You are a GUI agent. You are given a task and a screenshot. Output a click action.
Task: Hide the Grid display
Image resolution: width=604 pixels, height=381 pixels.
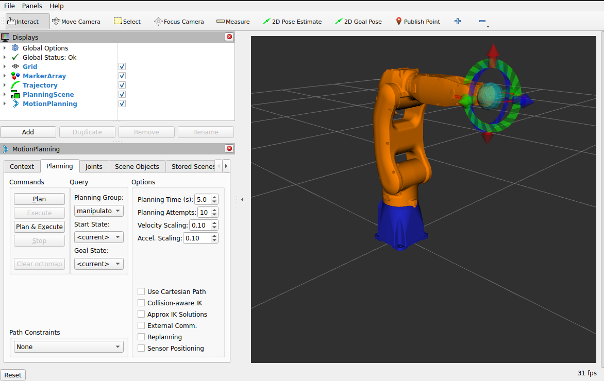(x=122, y=66)
